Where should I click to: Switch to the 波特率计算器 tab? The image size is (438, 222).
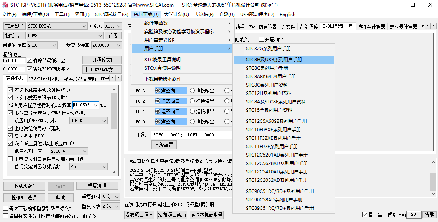371,27
